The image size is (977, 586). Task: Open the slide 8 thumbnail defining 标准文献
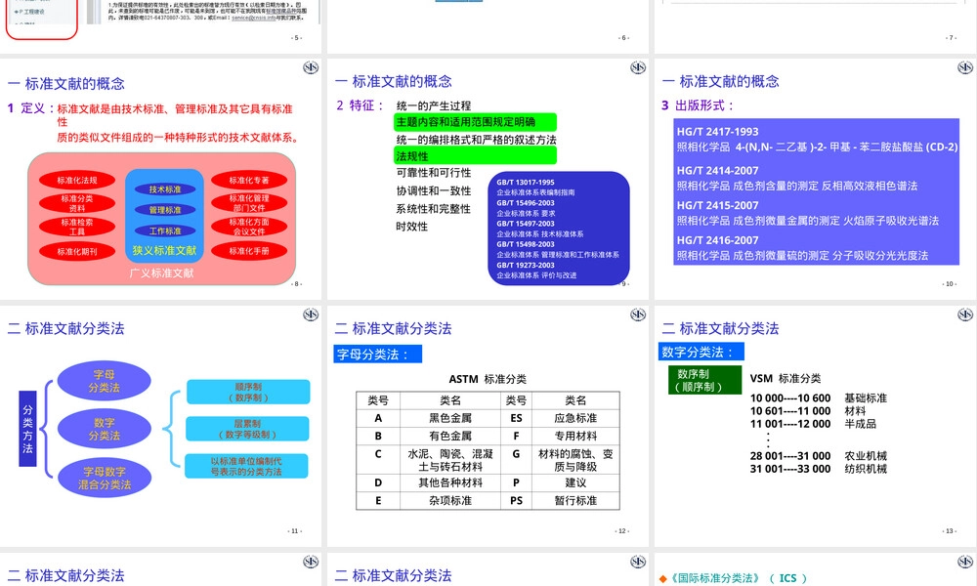161,179
